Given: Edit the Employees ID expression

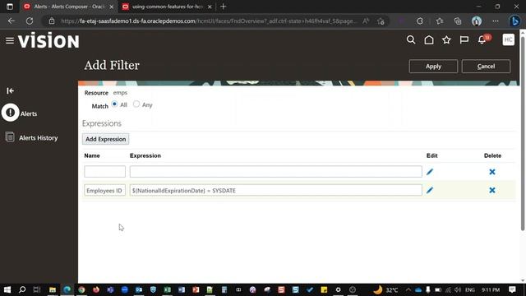Looking at the screenshot, I should coord(430,190).
